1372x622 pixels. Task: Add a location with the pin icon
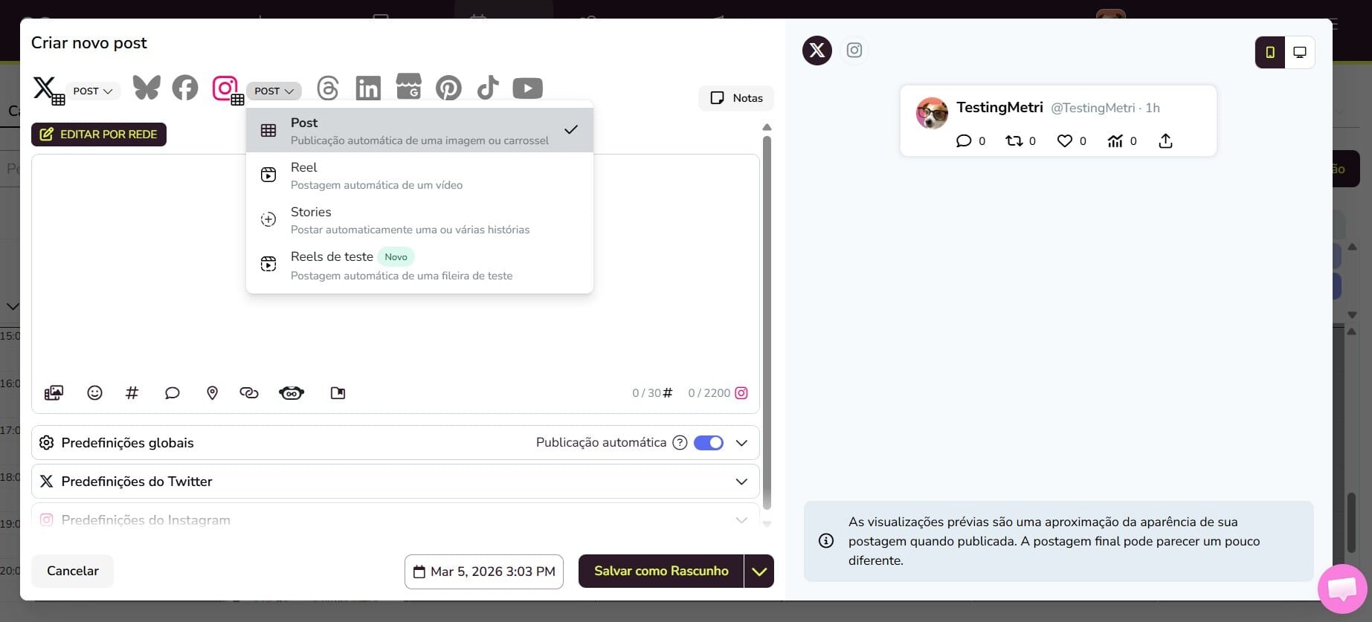click(212, 393)
